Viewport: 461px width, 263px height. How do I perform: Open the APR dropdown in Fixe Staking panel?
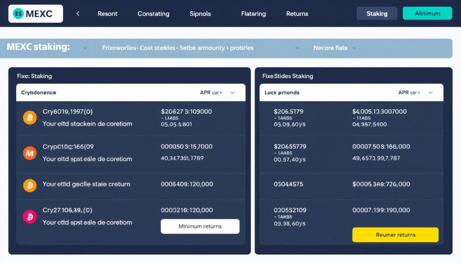click(x=232, y=92)
